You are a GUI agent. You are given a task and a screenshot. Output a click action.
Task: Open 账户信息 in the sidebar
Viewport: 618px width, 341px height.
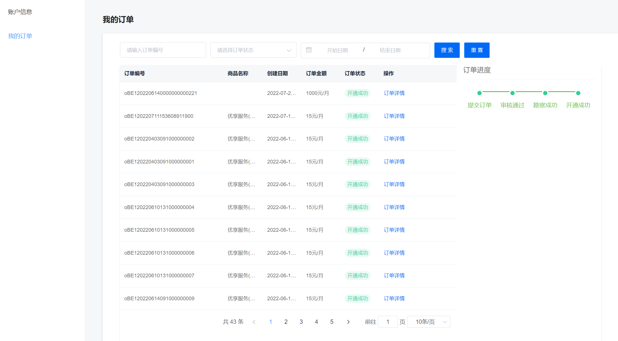pos(20,12)
